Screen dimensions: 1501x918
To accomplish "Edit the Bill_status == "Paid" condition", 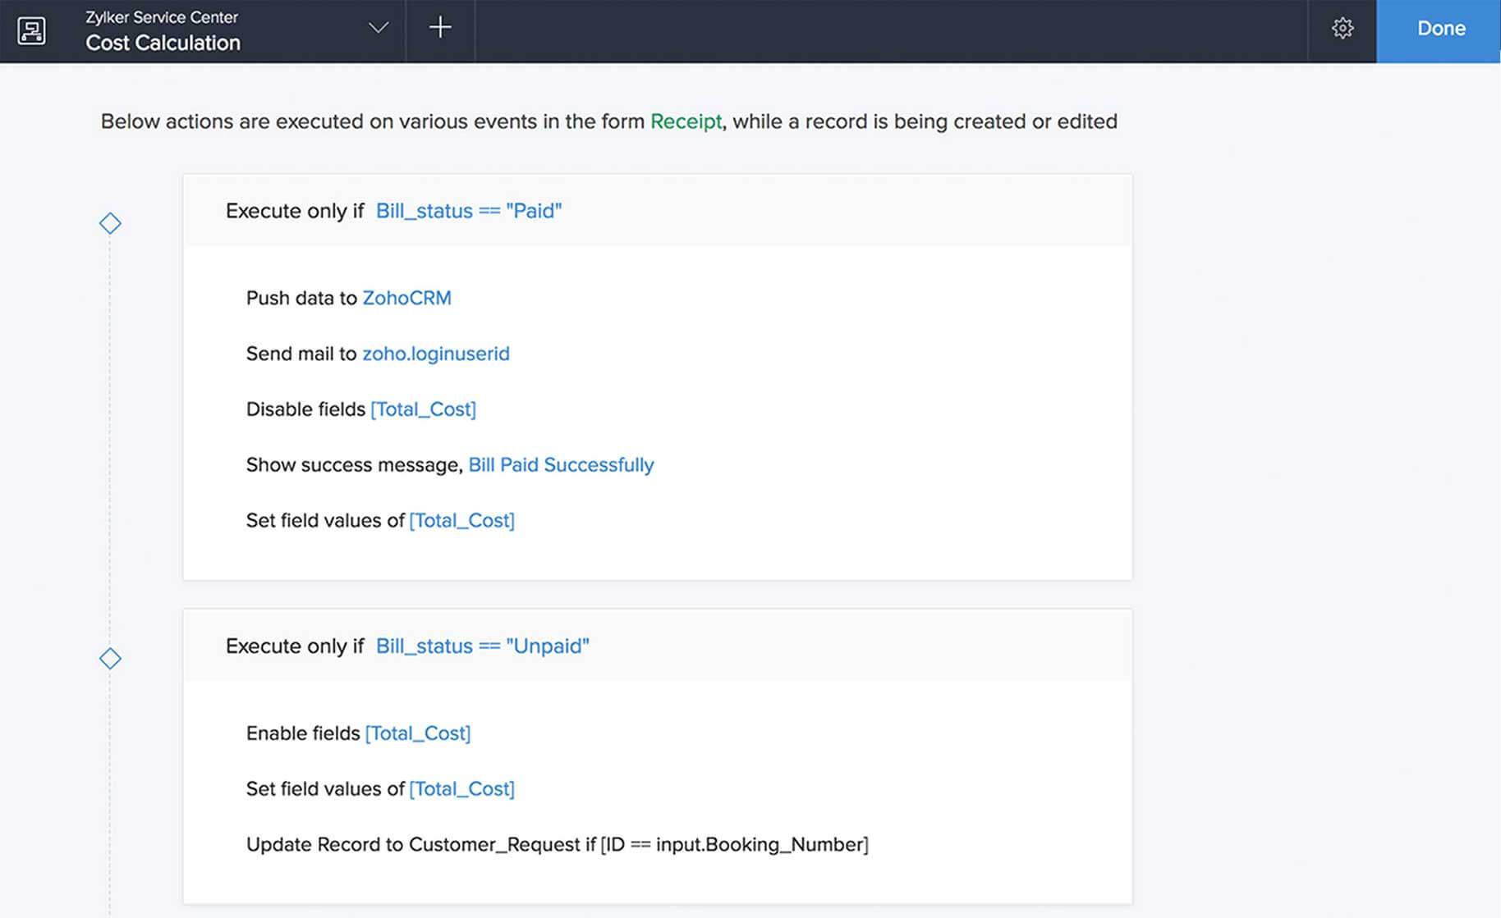I will point(468,211).
